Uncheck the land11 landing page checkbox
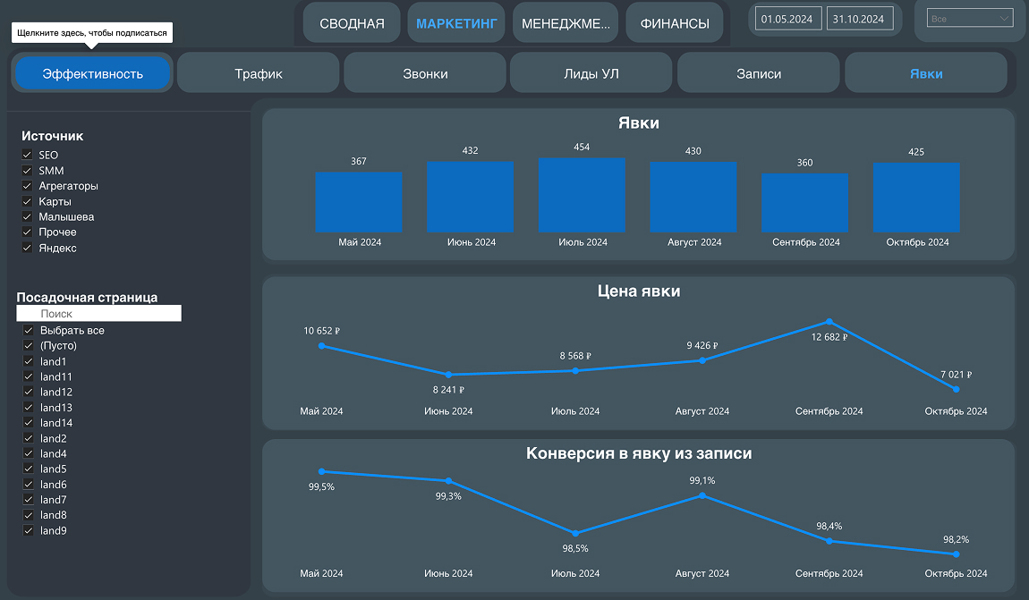This screenshot has height=600, width=1029. pos(29,377)
